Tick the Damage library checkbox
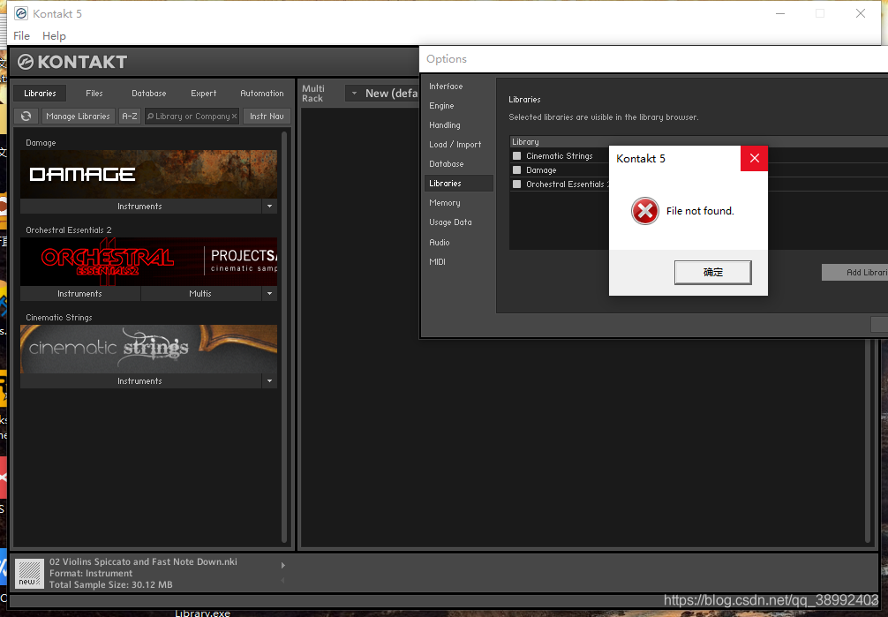The image size is (888, 617). click(516, 170)
